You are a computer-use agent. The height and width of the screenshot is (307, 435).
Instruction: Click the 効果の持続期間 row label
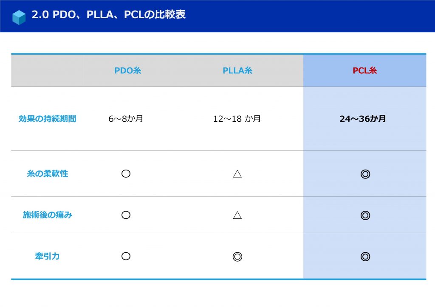pyautogui.click(x=47, y=119)
